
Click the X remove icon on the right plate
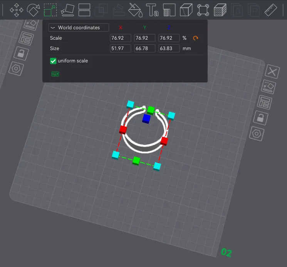click(273, 72)
